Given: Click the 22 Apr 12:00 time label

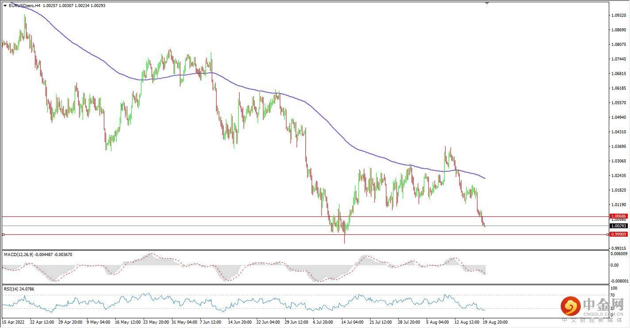Looking at the screenshot, I should click(42, 322).
